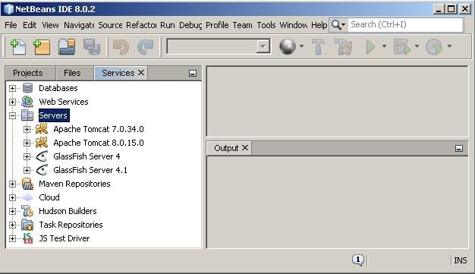Click the JS Test Driver icon
Screen dimensions: 475x274
(27, 238)
